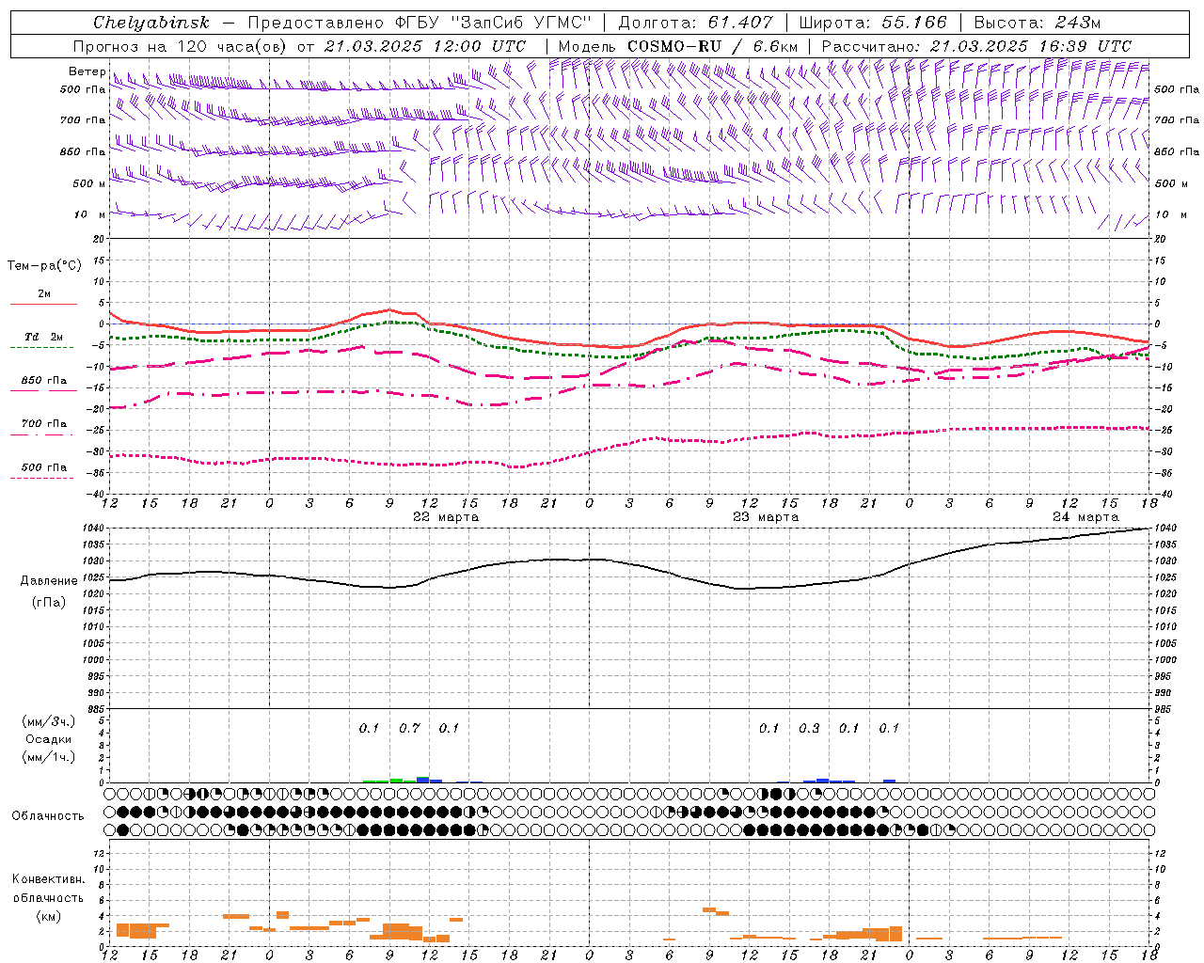Viewport: 1204px width, 963px height.
Task: Click the 'Давление' pressure panel label
Action: (x=49, y=581)
